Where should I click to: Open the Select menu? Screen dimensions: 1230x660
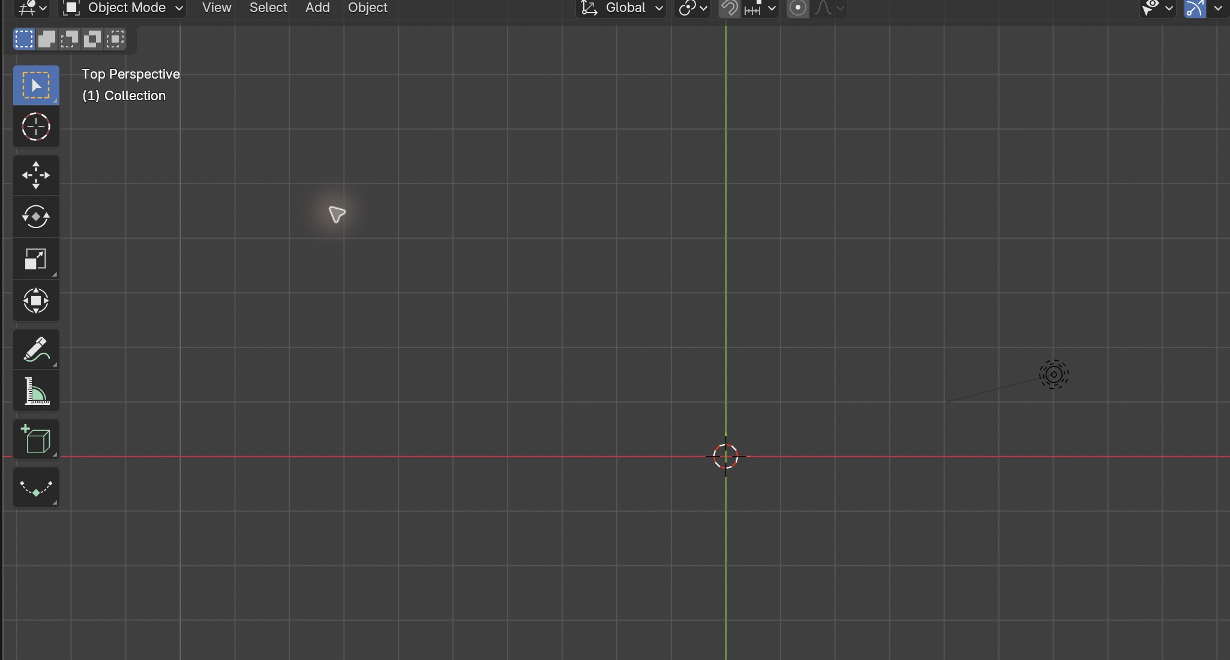coord(268,8)
